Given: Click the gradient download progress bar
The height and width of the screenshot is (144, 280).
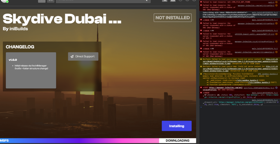Looking at the screenshot, I should pos(80,141).
